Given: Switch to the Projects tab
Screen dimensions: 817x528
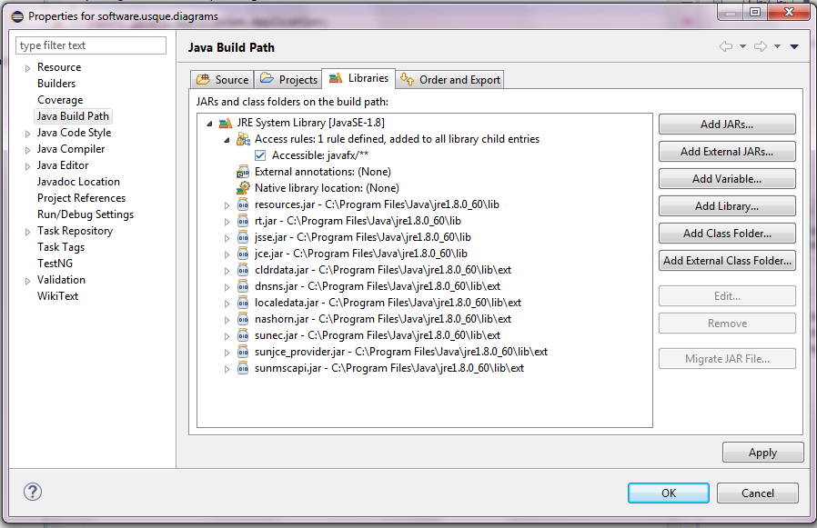Looking at the screenshot, I should [288, 80].
